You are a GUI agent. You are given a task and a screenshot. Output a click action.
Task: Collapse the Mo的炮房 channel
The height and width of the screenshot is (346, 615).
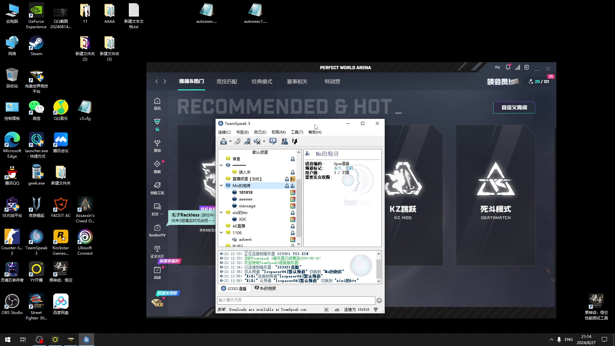point(221,185)
